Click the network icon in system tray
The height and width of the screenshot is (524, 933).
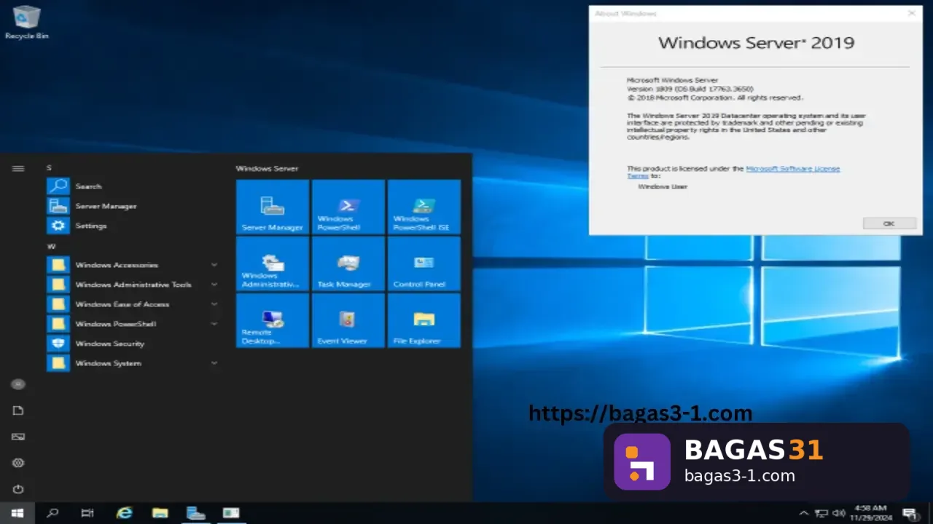821,513
